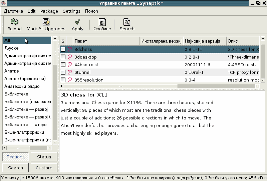Select the Више-платформски section
This screenshot has height=181, width=267.
click(x=27, y=132)
